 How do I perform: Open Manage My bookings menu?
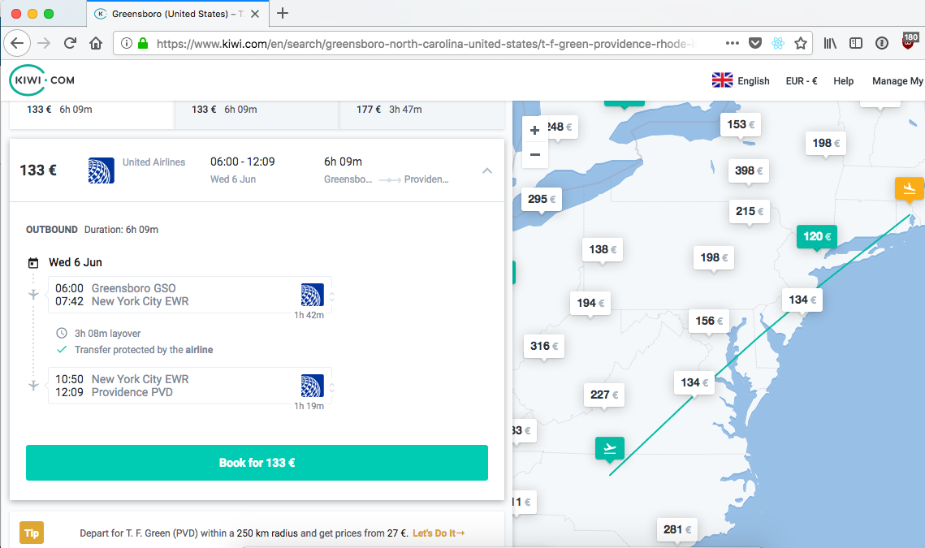point(898,81)
